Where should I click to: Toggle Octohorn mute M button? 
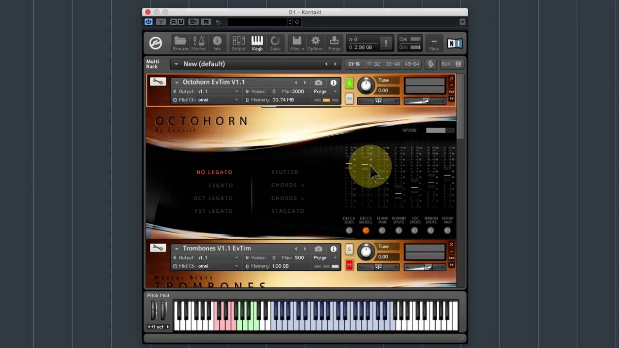[349, 99]
